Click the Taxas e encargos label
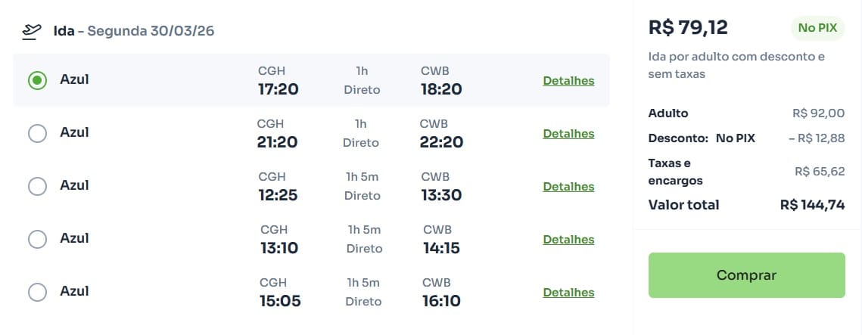The width and height of the screenshot is (862, 335). pos(675,172)
